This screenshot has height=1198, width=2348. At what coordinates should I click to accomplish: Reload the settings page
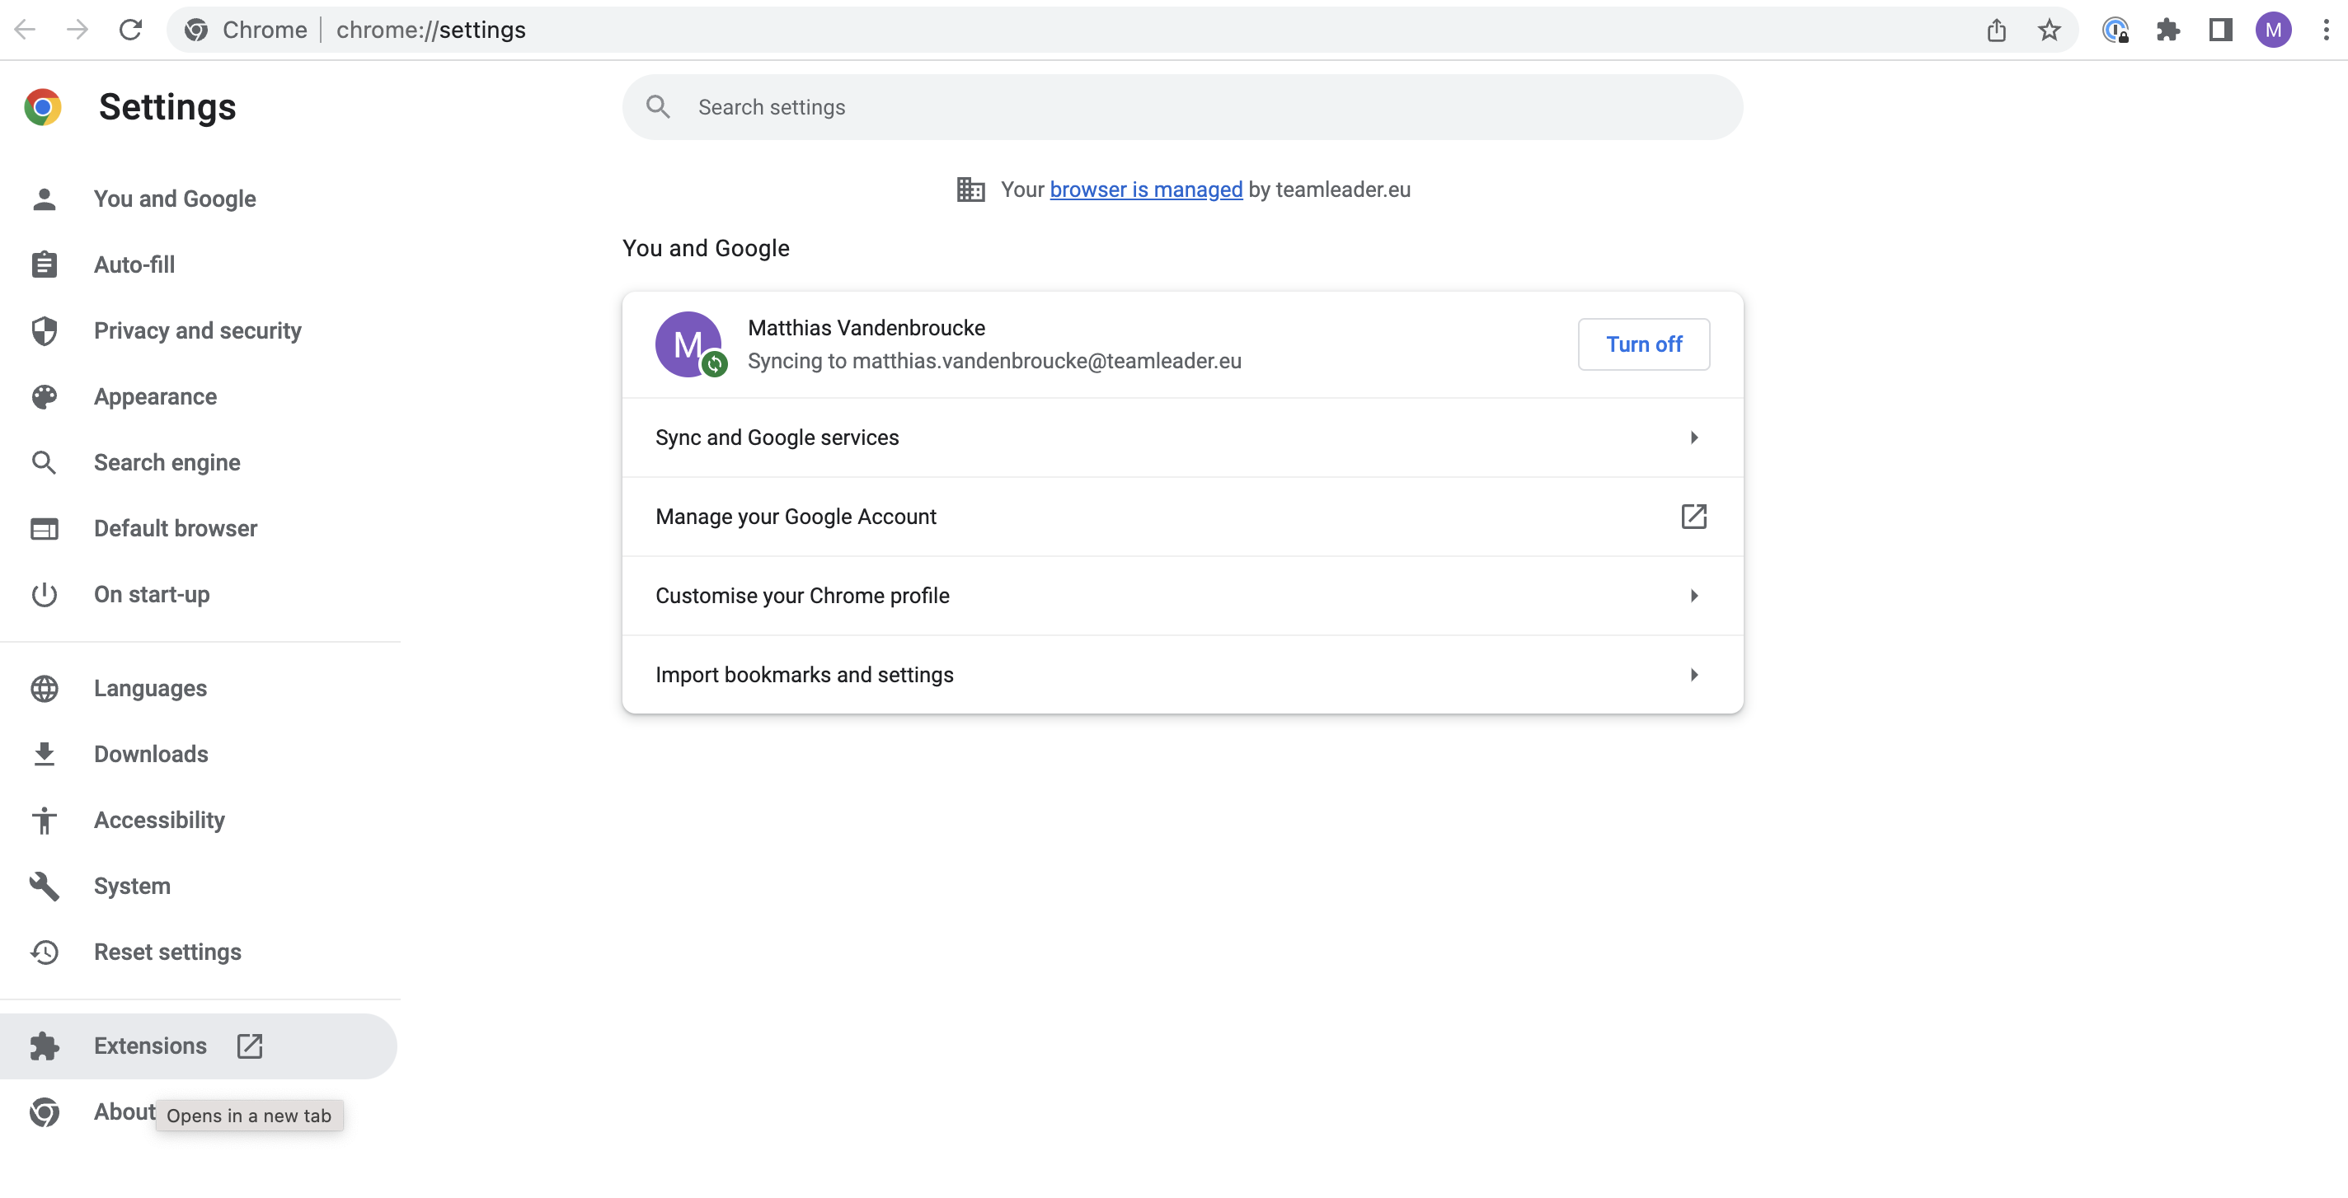130,30
